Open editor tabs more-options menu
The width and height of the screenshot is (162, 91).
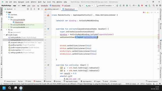[x=158, y=9]
